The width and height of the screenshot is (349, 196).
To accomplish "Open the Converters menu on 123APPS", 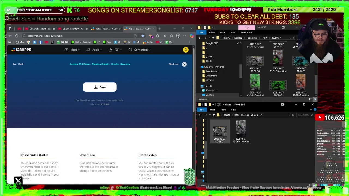I will coord(139,50).
